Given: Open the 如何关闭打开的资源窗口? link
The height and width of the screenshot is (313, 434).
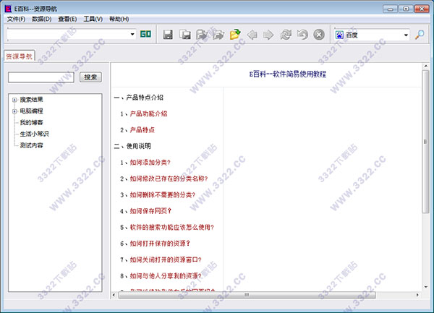Looking at the screenshot, I should point(166,260).
